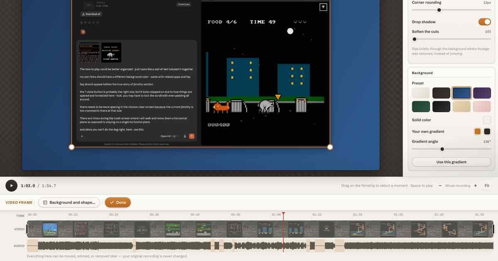Click the TIME 49 counter text
Image resolution: width=498 pixels, height=261 pixels.
[263, 22]
